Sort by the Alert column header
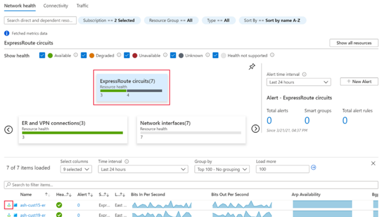This screenshot has height=217, width=380. tap(85, 194)
